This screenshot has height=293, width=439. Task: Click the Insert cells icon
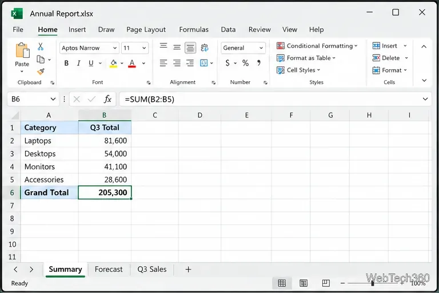(376, 46)
